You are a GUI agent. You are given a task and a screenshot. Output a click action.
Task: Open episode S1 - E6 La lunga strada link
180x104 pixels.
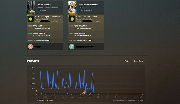click(49, 8)
